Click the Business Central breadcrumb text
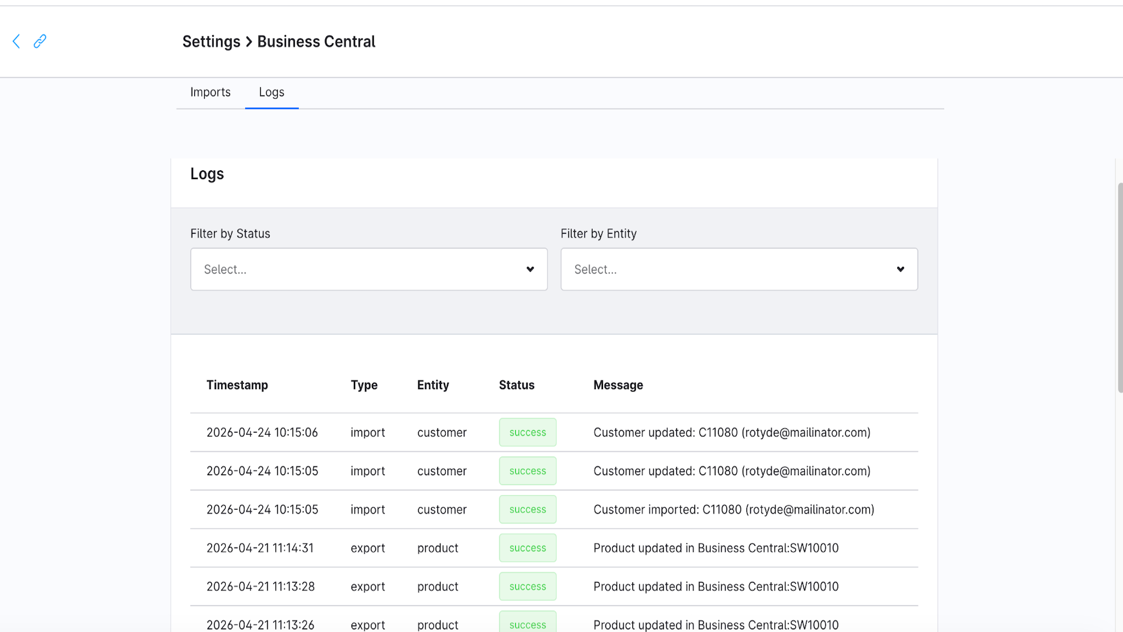The width and height of the screenshot is (1123, 632). (316, 41)
